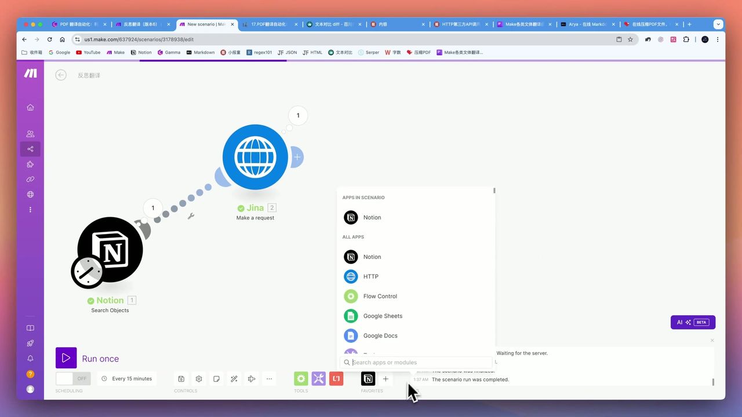Click the auto-align magic wand icon
This screenshot has width=742, height=417.
(234, 379)
